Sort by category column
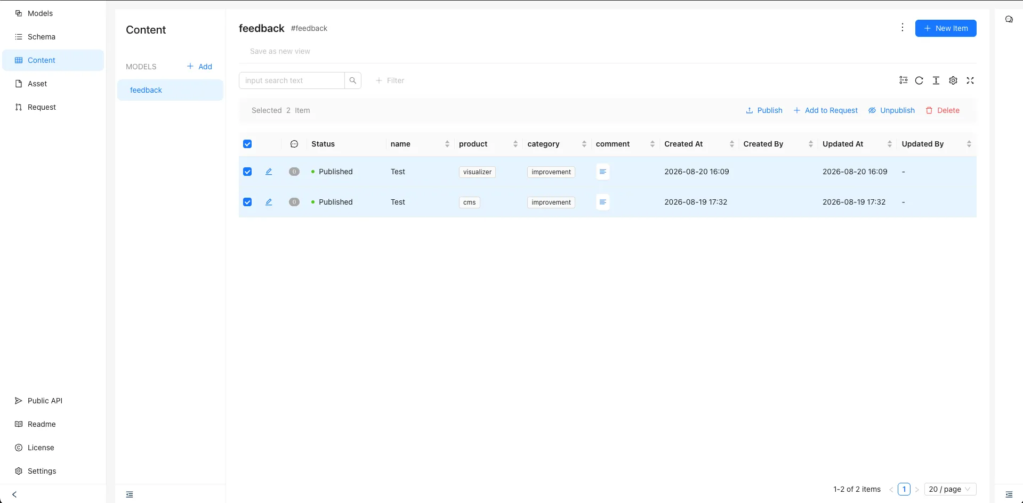 point(584,144)
